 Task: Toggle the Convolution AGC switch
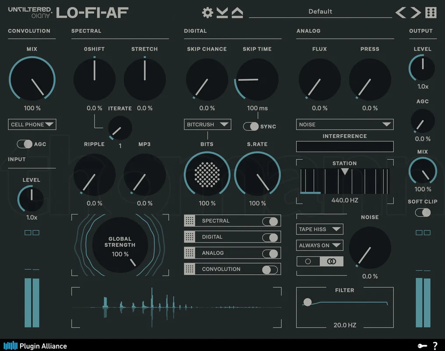coord(25,144)
